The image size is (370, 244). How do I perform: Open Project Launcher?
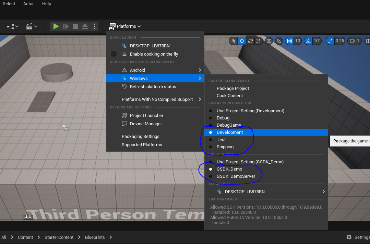tap(155, 116)
